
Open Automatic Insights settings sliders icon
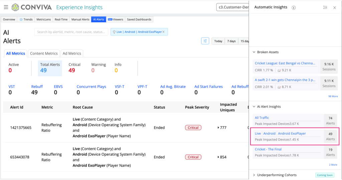[x=325, y=7]
